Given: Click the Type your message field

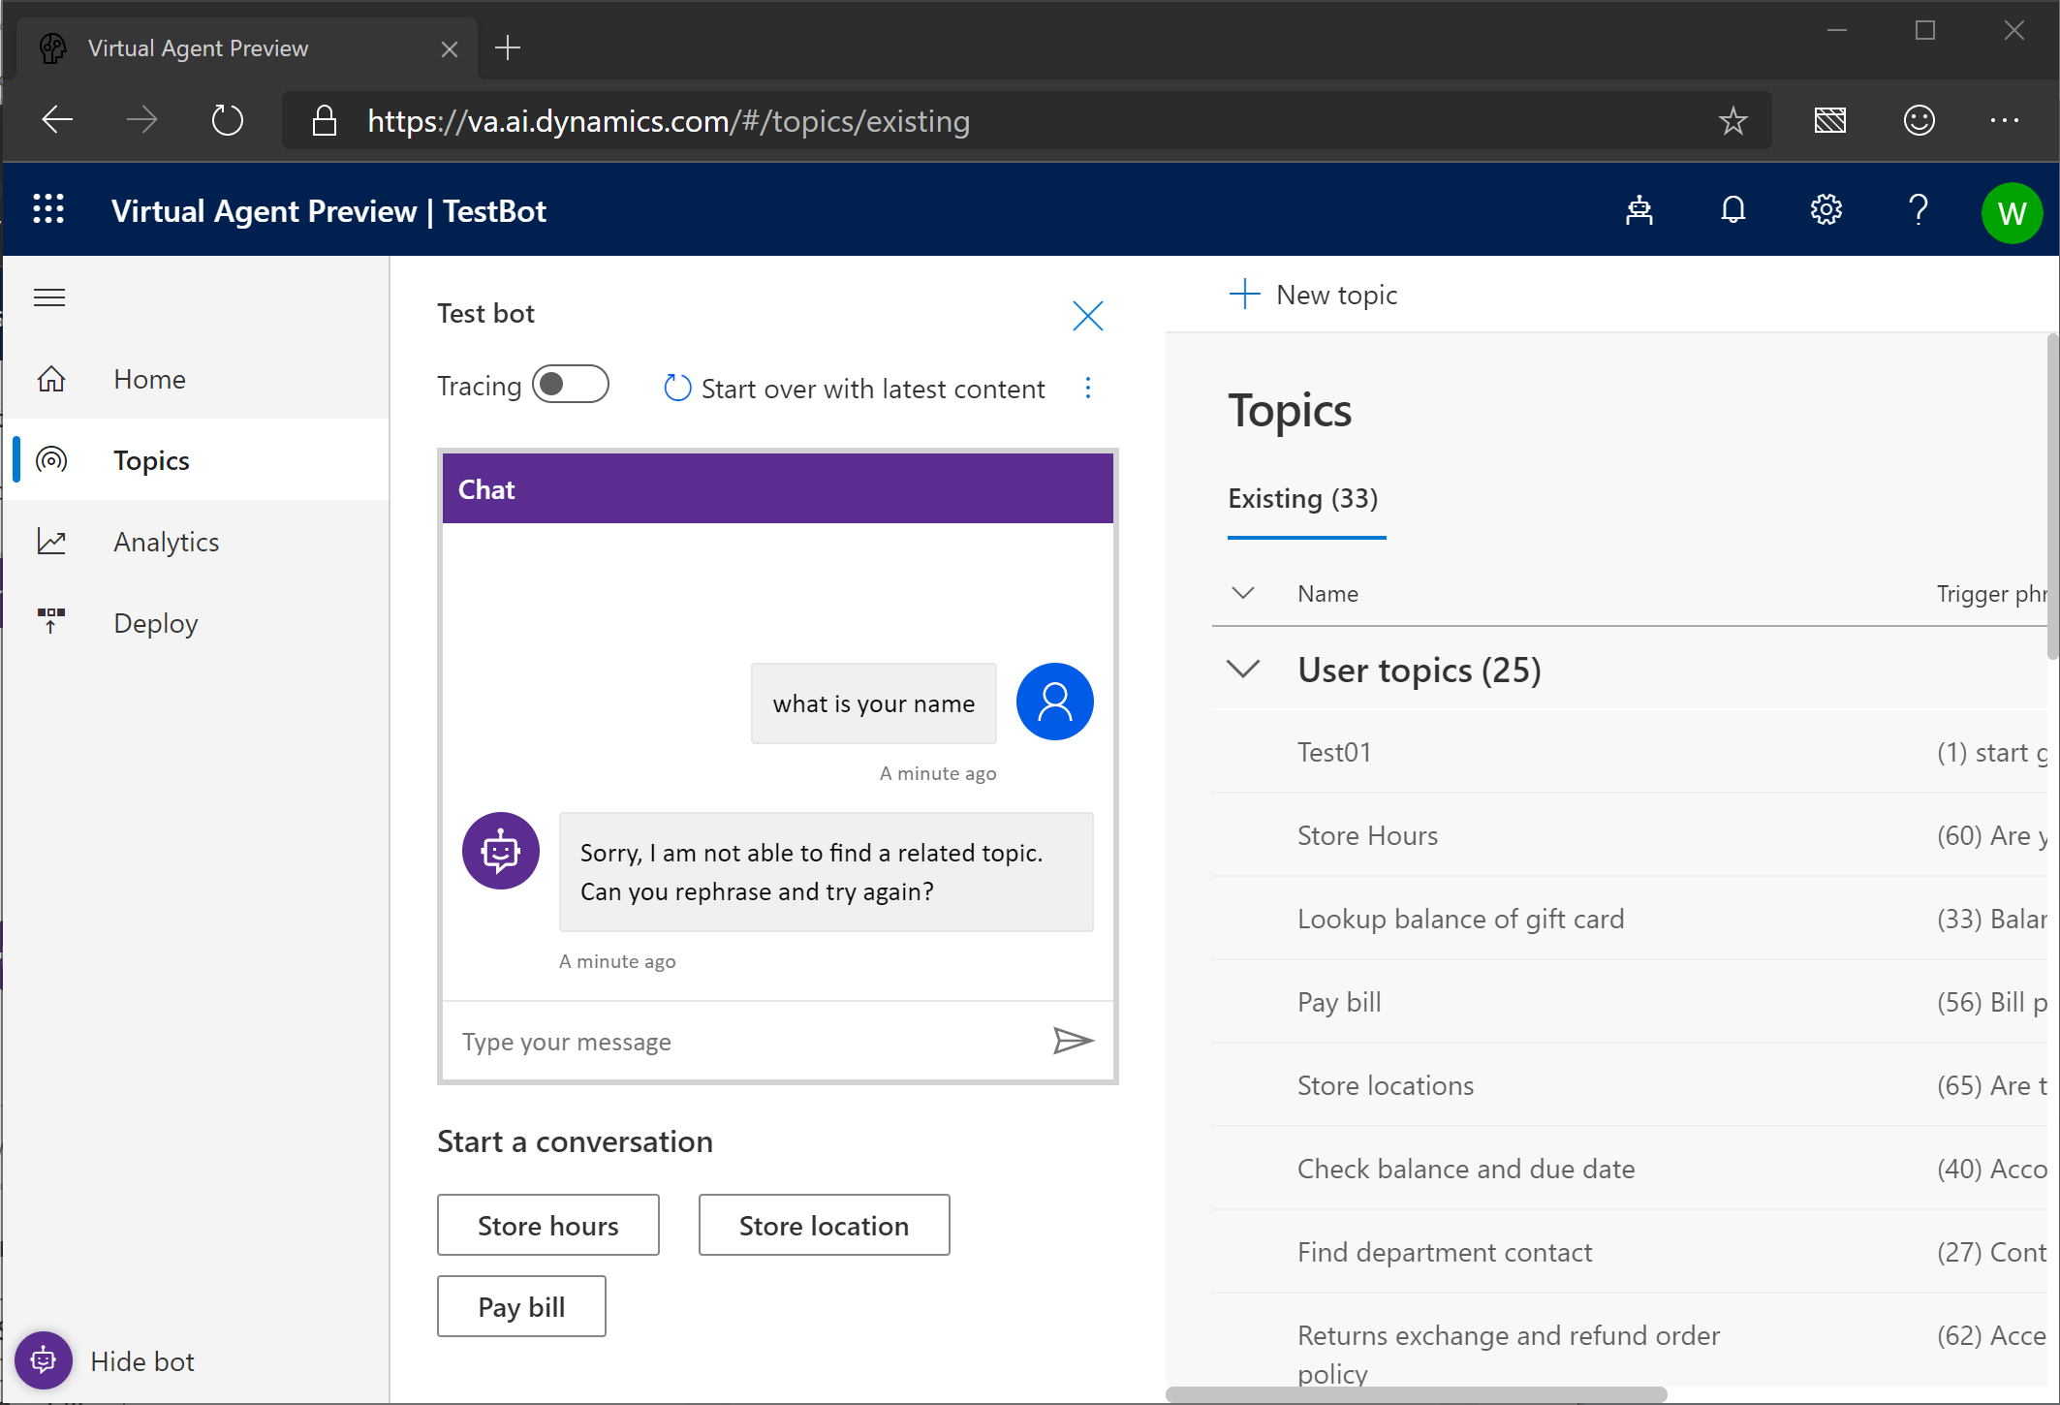Looking at the screenshot, I should click(746, 1042).
